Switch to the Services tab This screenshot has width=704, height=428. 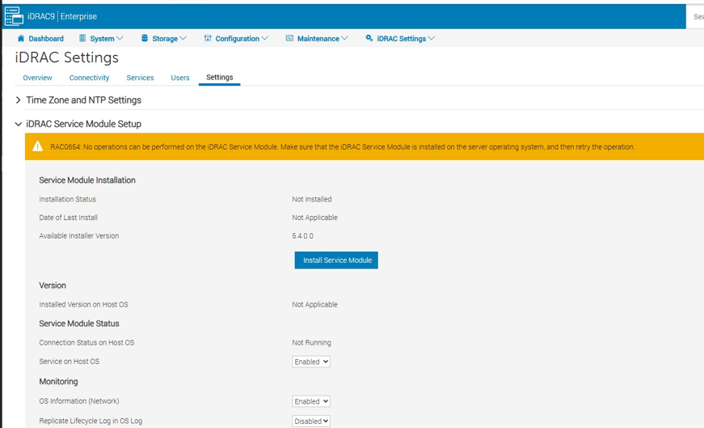[x=140, y=78]
